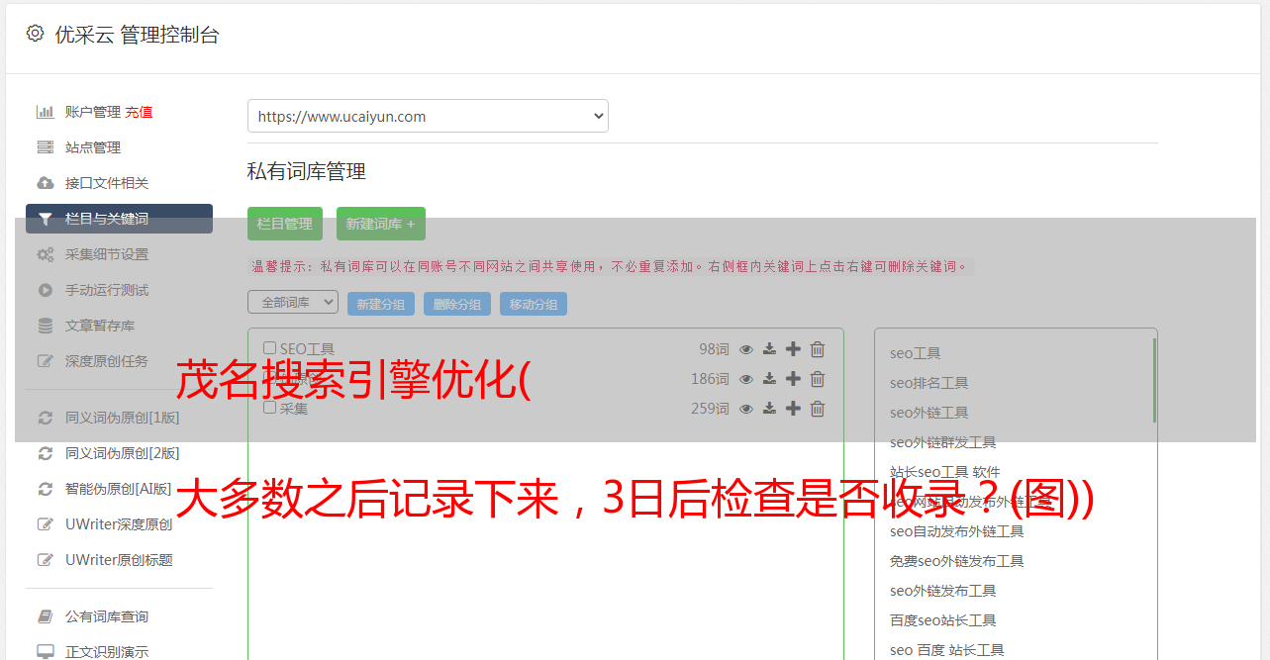
Task: Download keywords of the 采集 library
Action: point(769,409)
